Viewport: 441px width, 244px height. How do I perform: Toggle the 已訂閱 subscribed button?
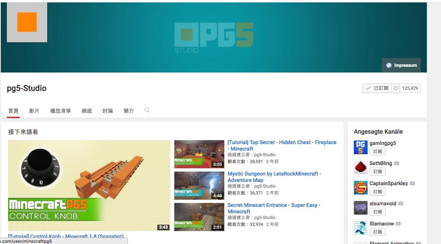coord(377,88)
